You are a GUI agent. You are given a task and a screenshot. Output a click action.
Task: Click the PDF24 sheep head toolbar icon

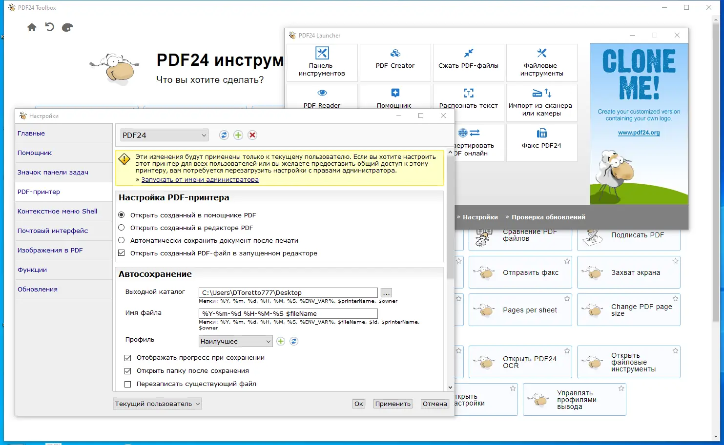(x=67, y=27)
